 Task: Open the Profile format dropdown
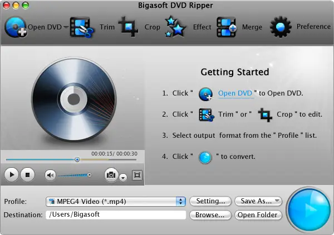(116, 201)
